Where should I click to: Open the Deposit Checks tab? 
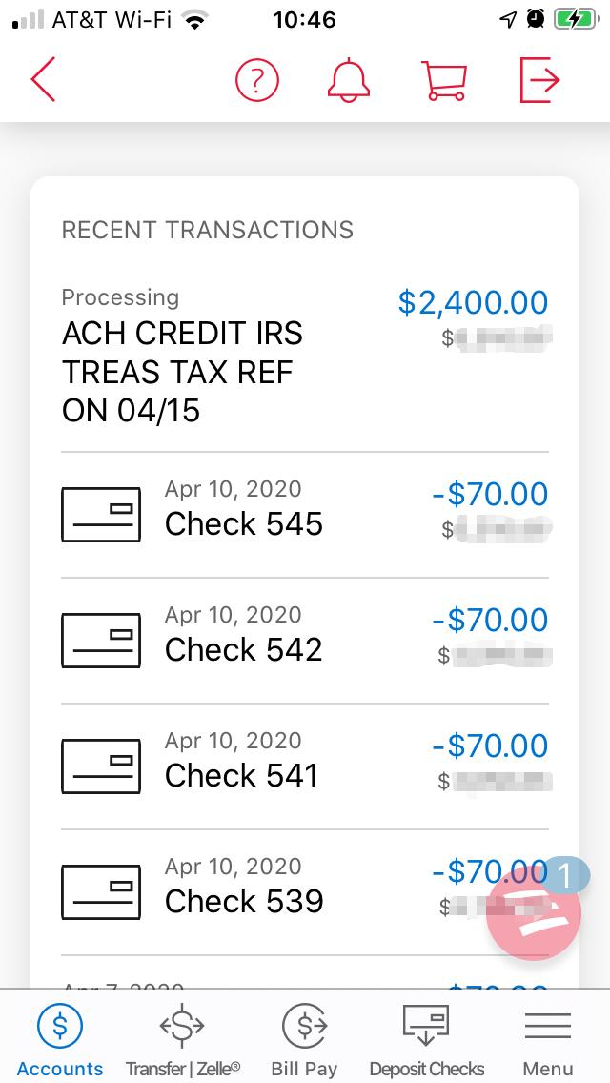(x=427, y=1039)
